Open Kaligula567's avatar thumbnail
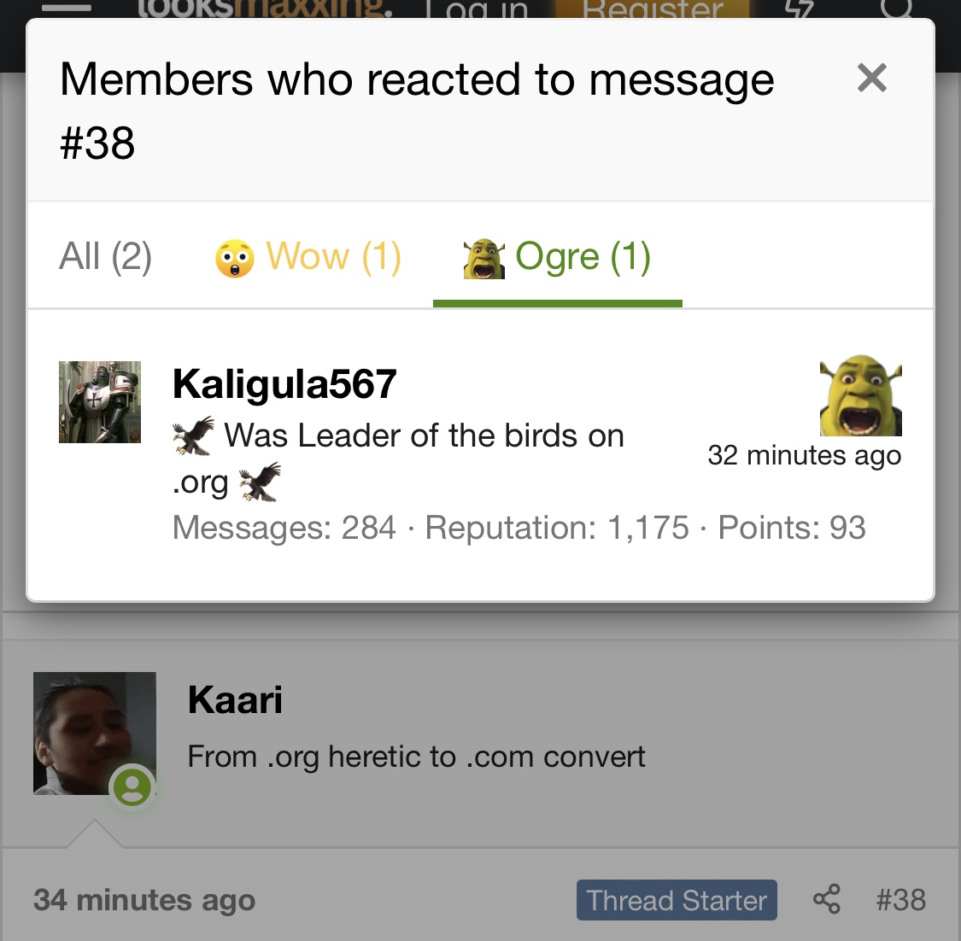 (x=100, y=402)
